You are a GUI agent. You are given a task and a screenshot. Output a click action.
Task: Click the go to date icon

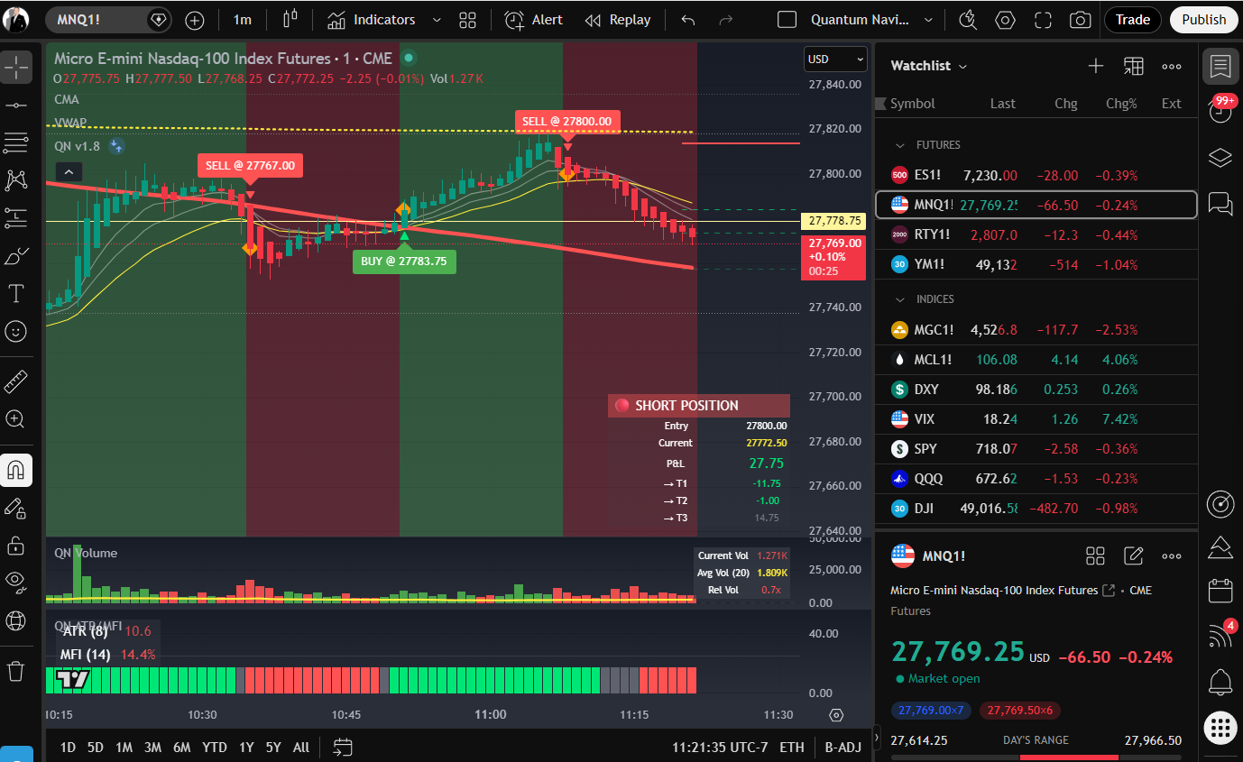point(343,747)
